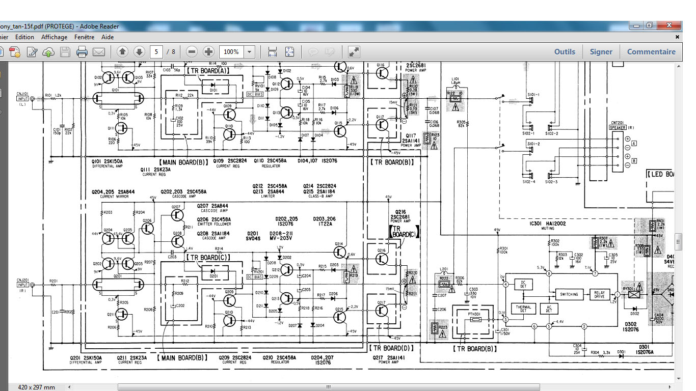Click the THERMAL DET block in the schematic
The width and height of the screenshot is (696, 391).
[x=523, y=309]
